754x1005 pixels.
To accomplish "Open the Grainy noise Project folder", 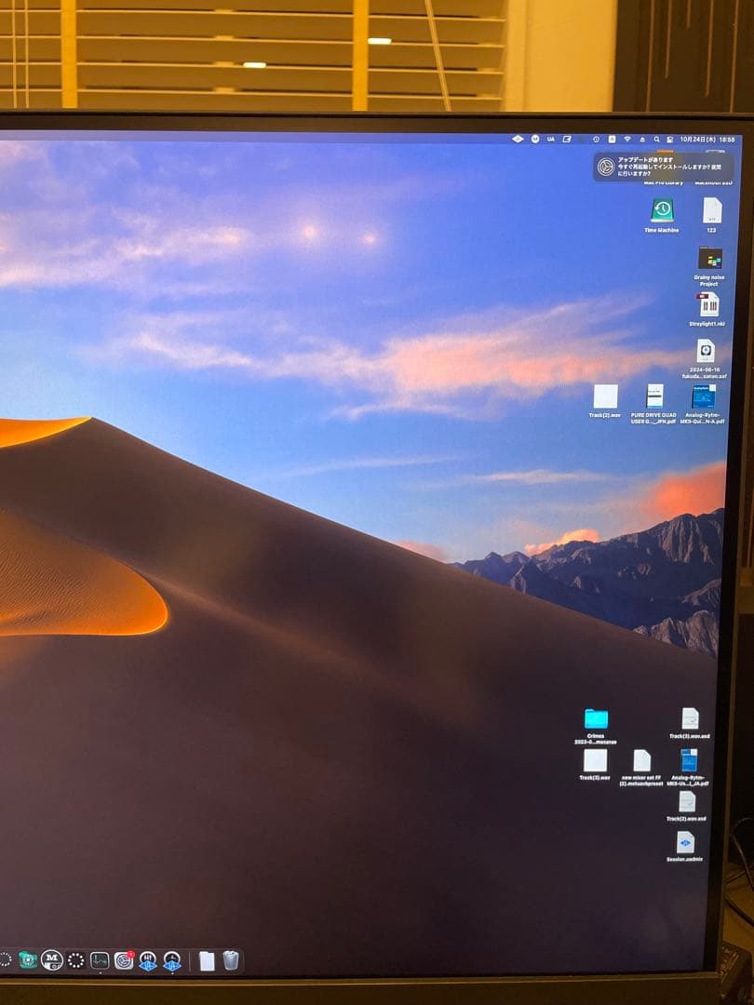I will click(710, 259).
